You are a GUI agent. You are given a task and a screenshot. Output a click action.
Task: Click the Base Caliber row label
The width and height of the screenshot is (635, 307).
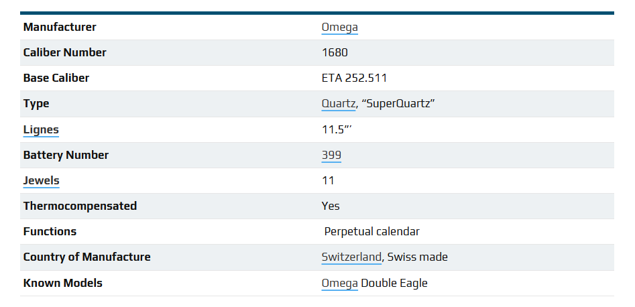[56, 78]
